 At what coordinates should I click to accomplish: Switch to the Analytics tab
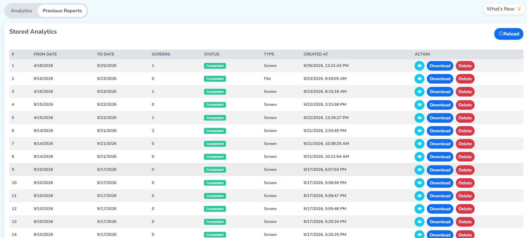coord(22,11)
